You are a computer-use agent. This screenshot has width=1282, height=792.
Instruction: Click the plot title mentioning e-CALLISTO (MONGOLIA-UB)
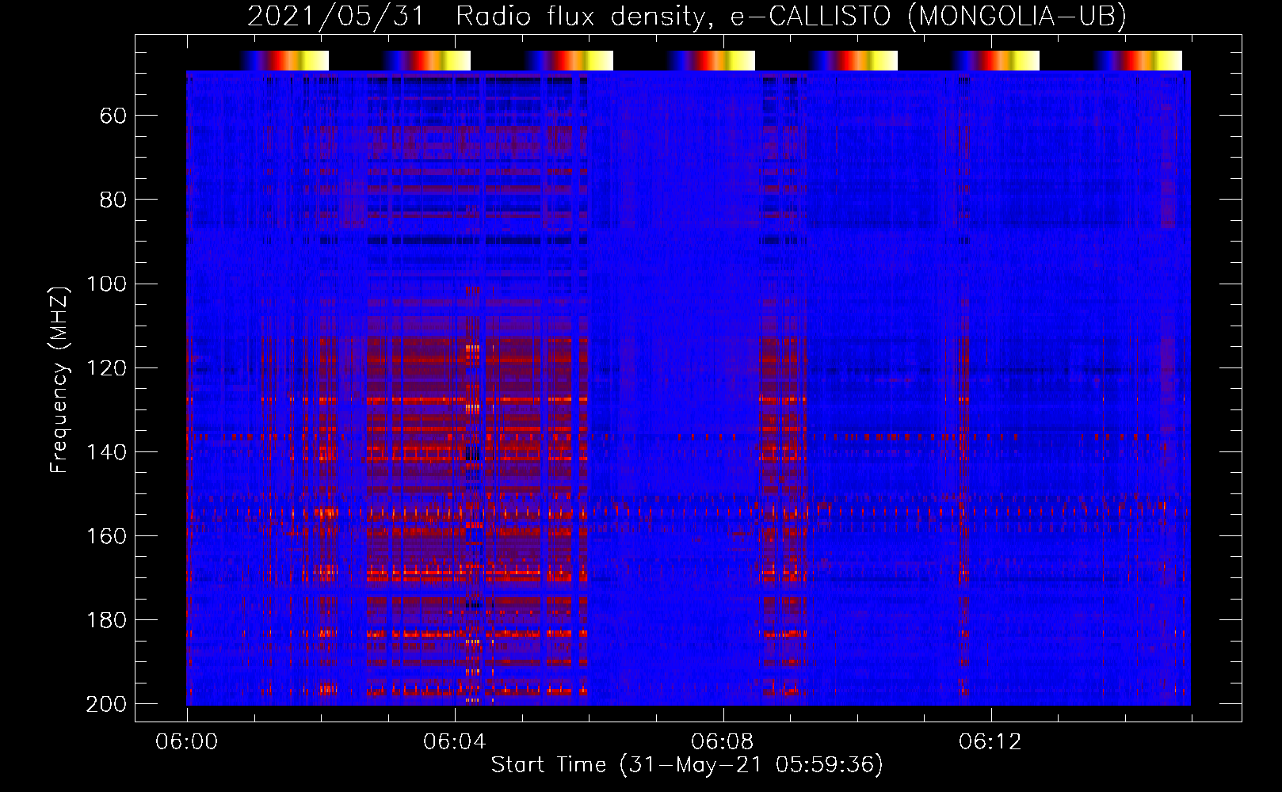point(687,16)
